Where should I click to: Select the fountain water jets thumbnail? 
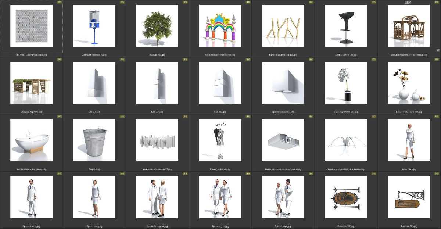click(x=346, y=140)
